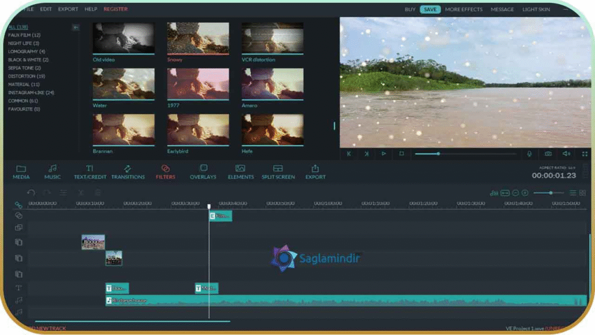Switch the interface to LIGHT SKIN
595x335 pixels.
pos(536,9)
